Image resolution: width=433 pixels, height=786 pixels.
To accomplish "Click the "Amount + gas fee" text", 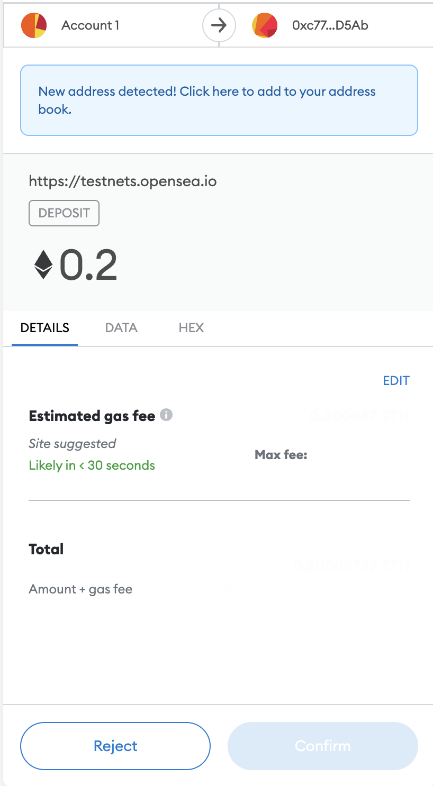I will pos(80,589).
